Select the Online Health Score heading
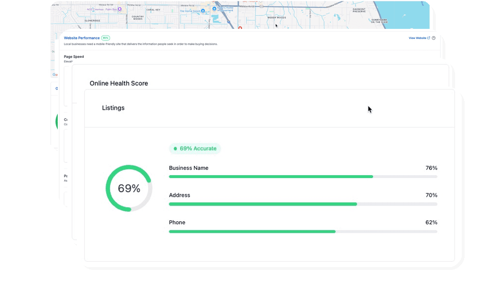481x295 pixels. coord(119,83)
